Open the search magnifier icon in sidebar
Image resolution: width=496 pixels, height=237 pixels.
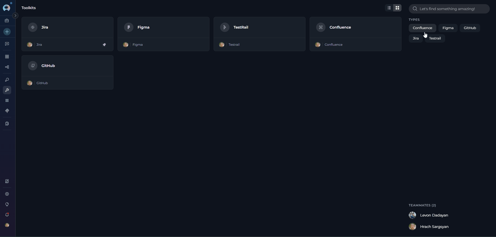coord(7,80)
